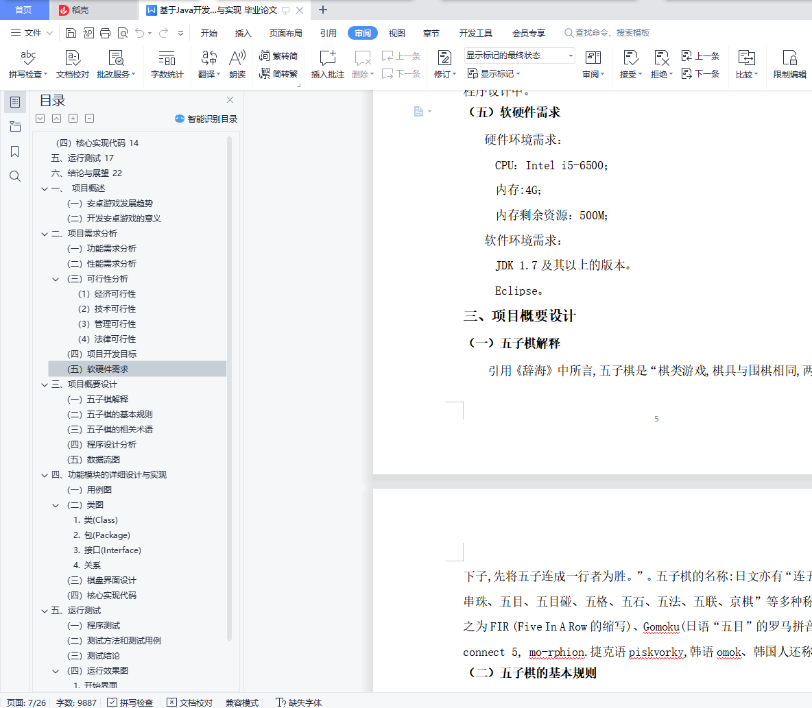Open a new document tab with plus
The width and height of the screenshot is (812, 708).
pyautogui.click(x=322, y=10)
